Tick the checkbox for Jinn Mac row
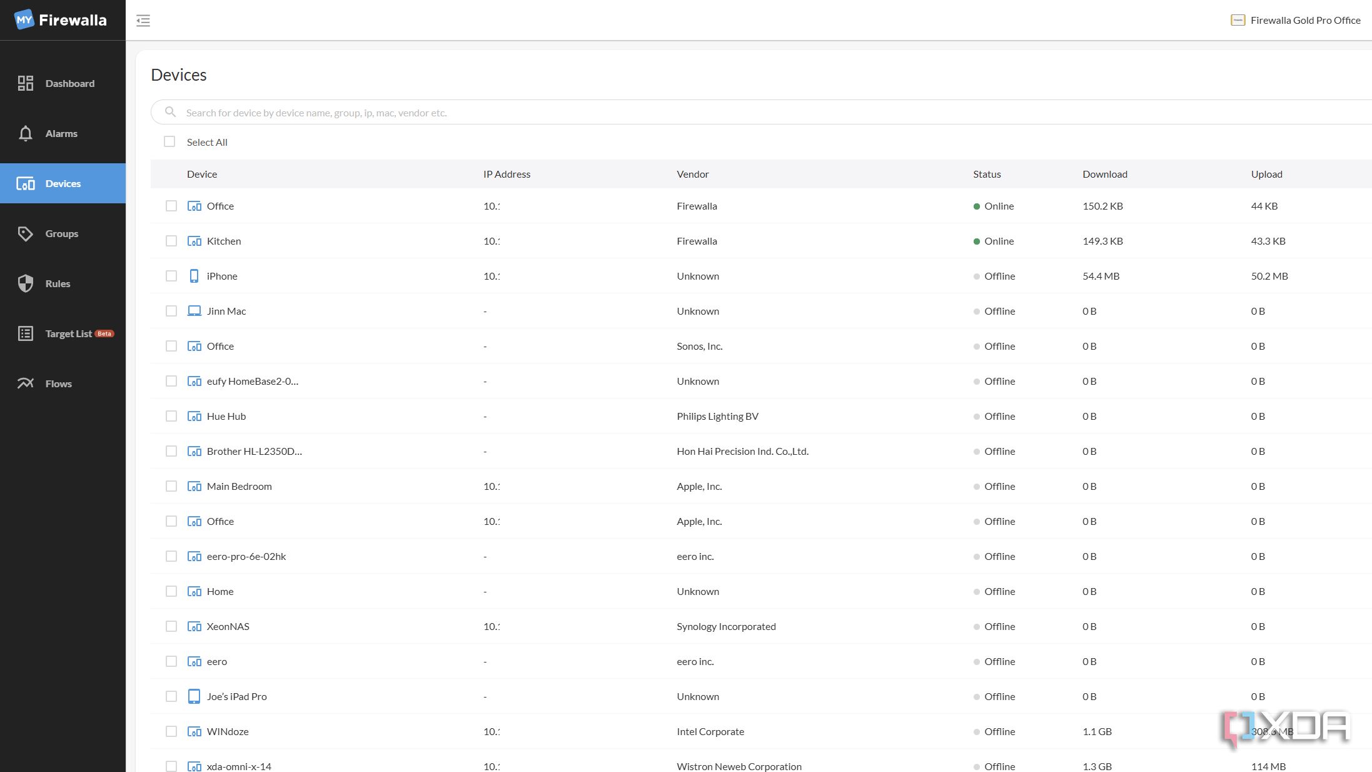This screenshot has width=1372, height=772. (171, 311)
